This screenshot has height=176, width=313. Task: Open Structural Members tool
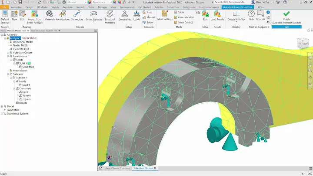tap(110, 17)
